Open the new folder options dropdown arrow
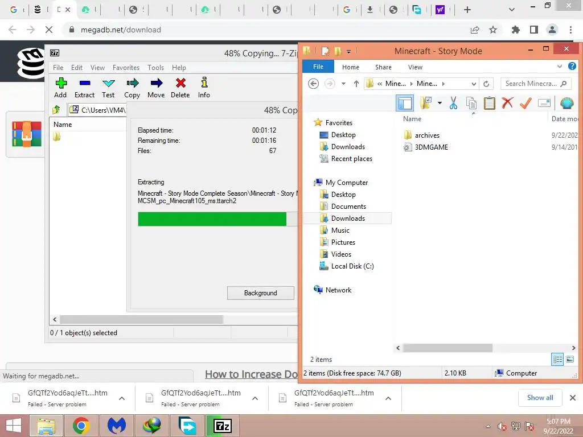The image size is (583, 437). click(440, 103)
